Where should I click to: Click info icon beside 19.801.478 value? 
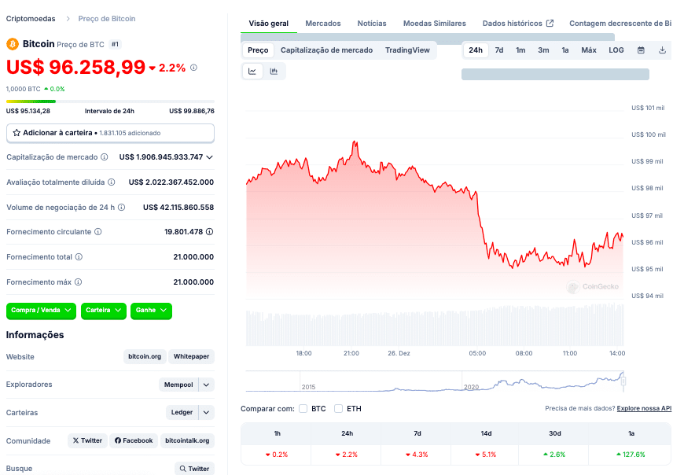[209, 232]
